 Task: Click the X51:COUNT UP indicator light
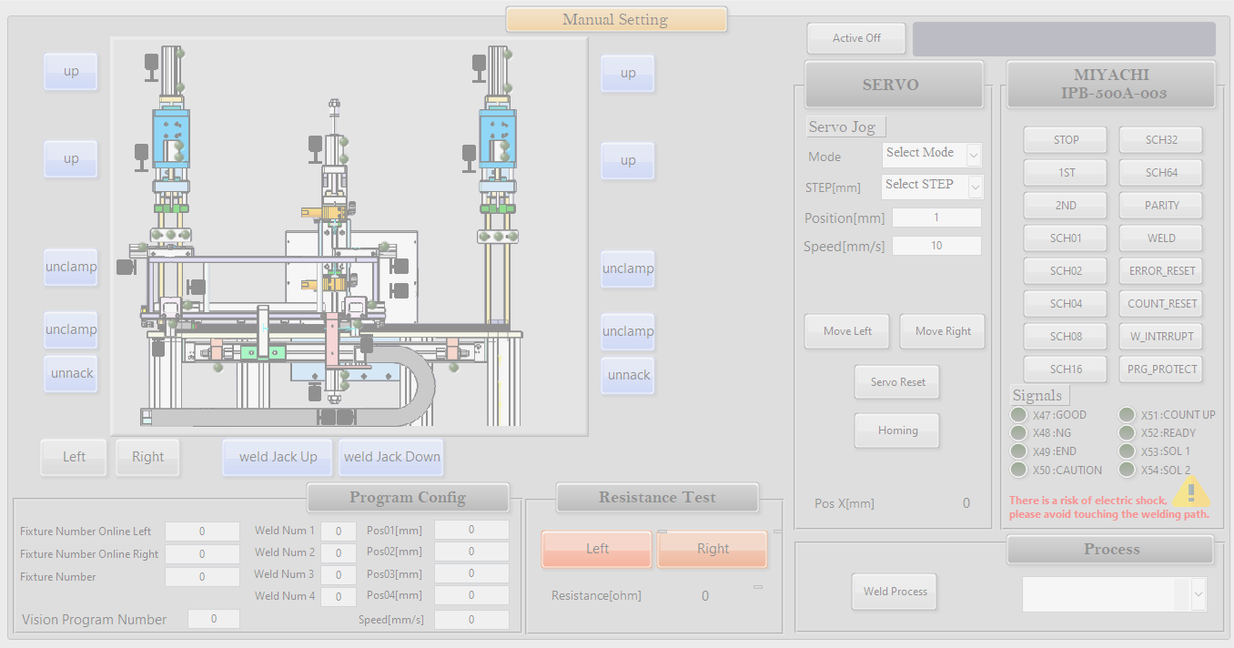(1127, 415)
